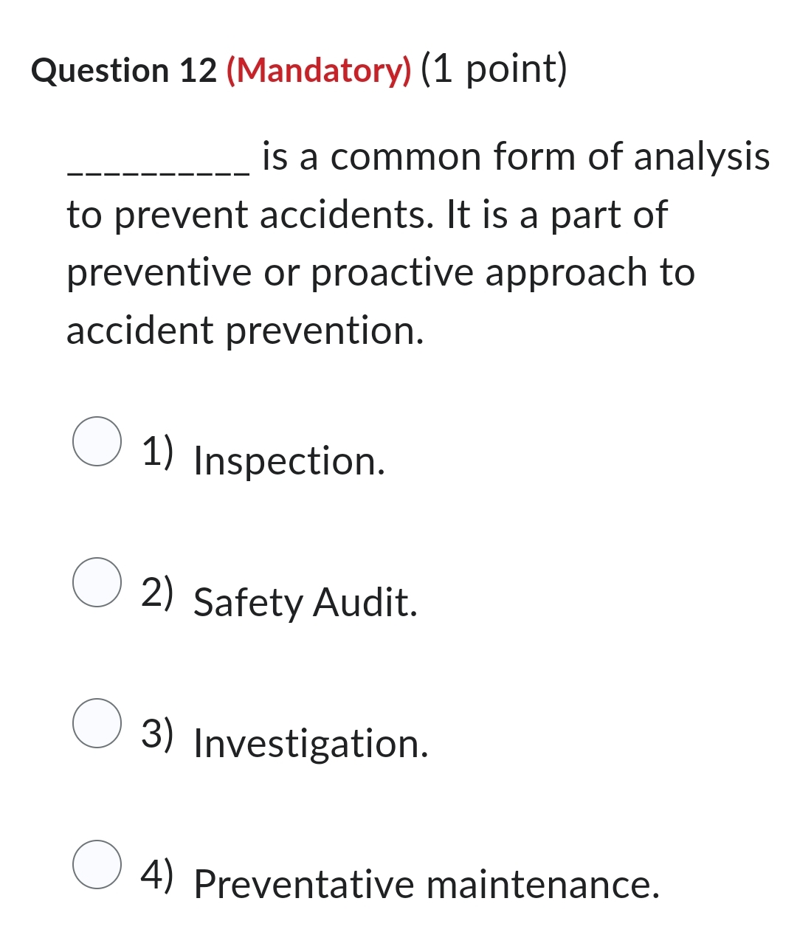Click the red Mandatory label
Viewport: 797px width, 949px height.
tap(319, 71)
